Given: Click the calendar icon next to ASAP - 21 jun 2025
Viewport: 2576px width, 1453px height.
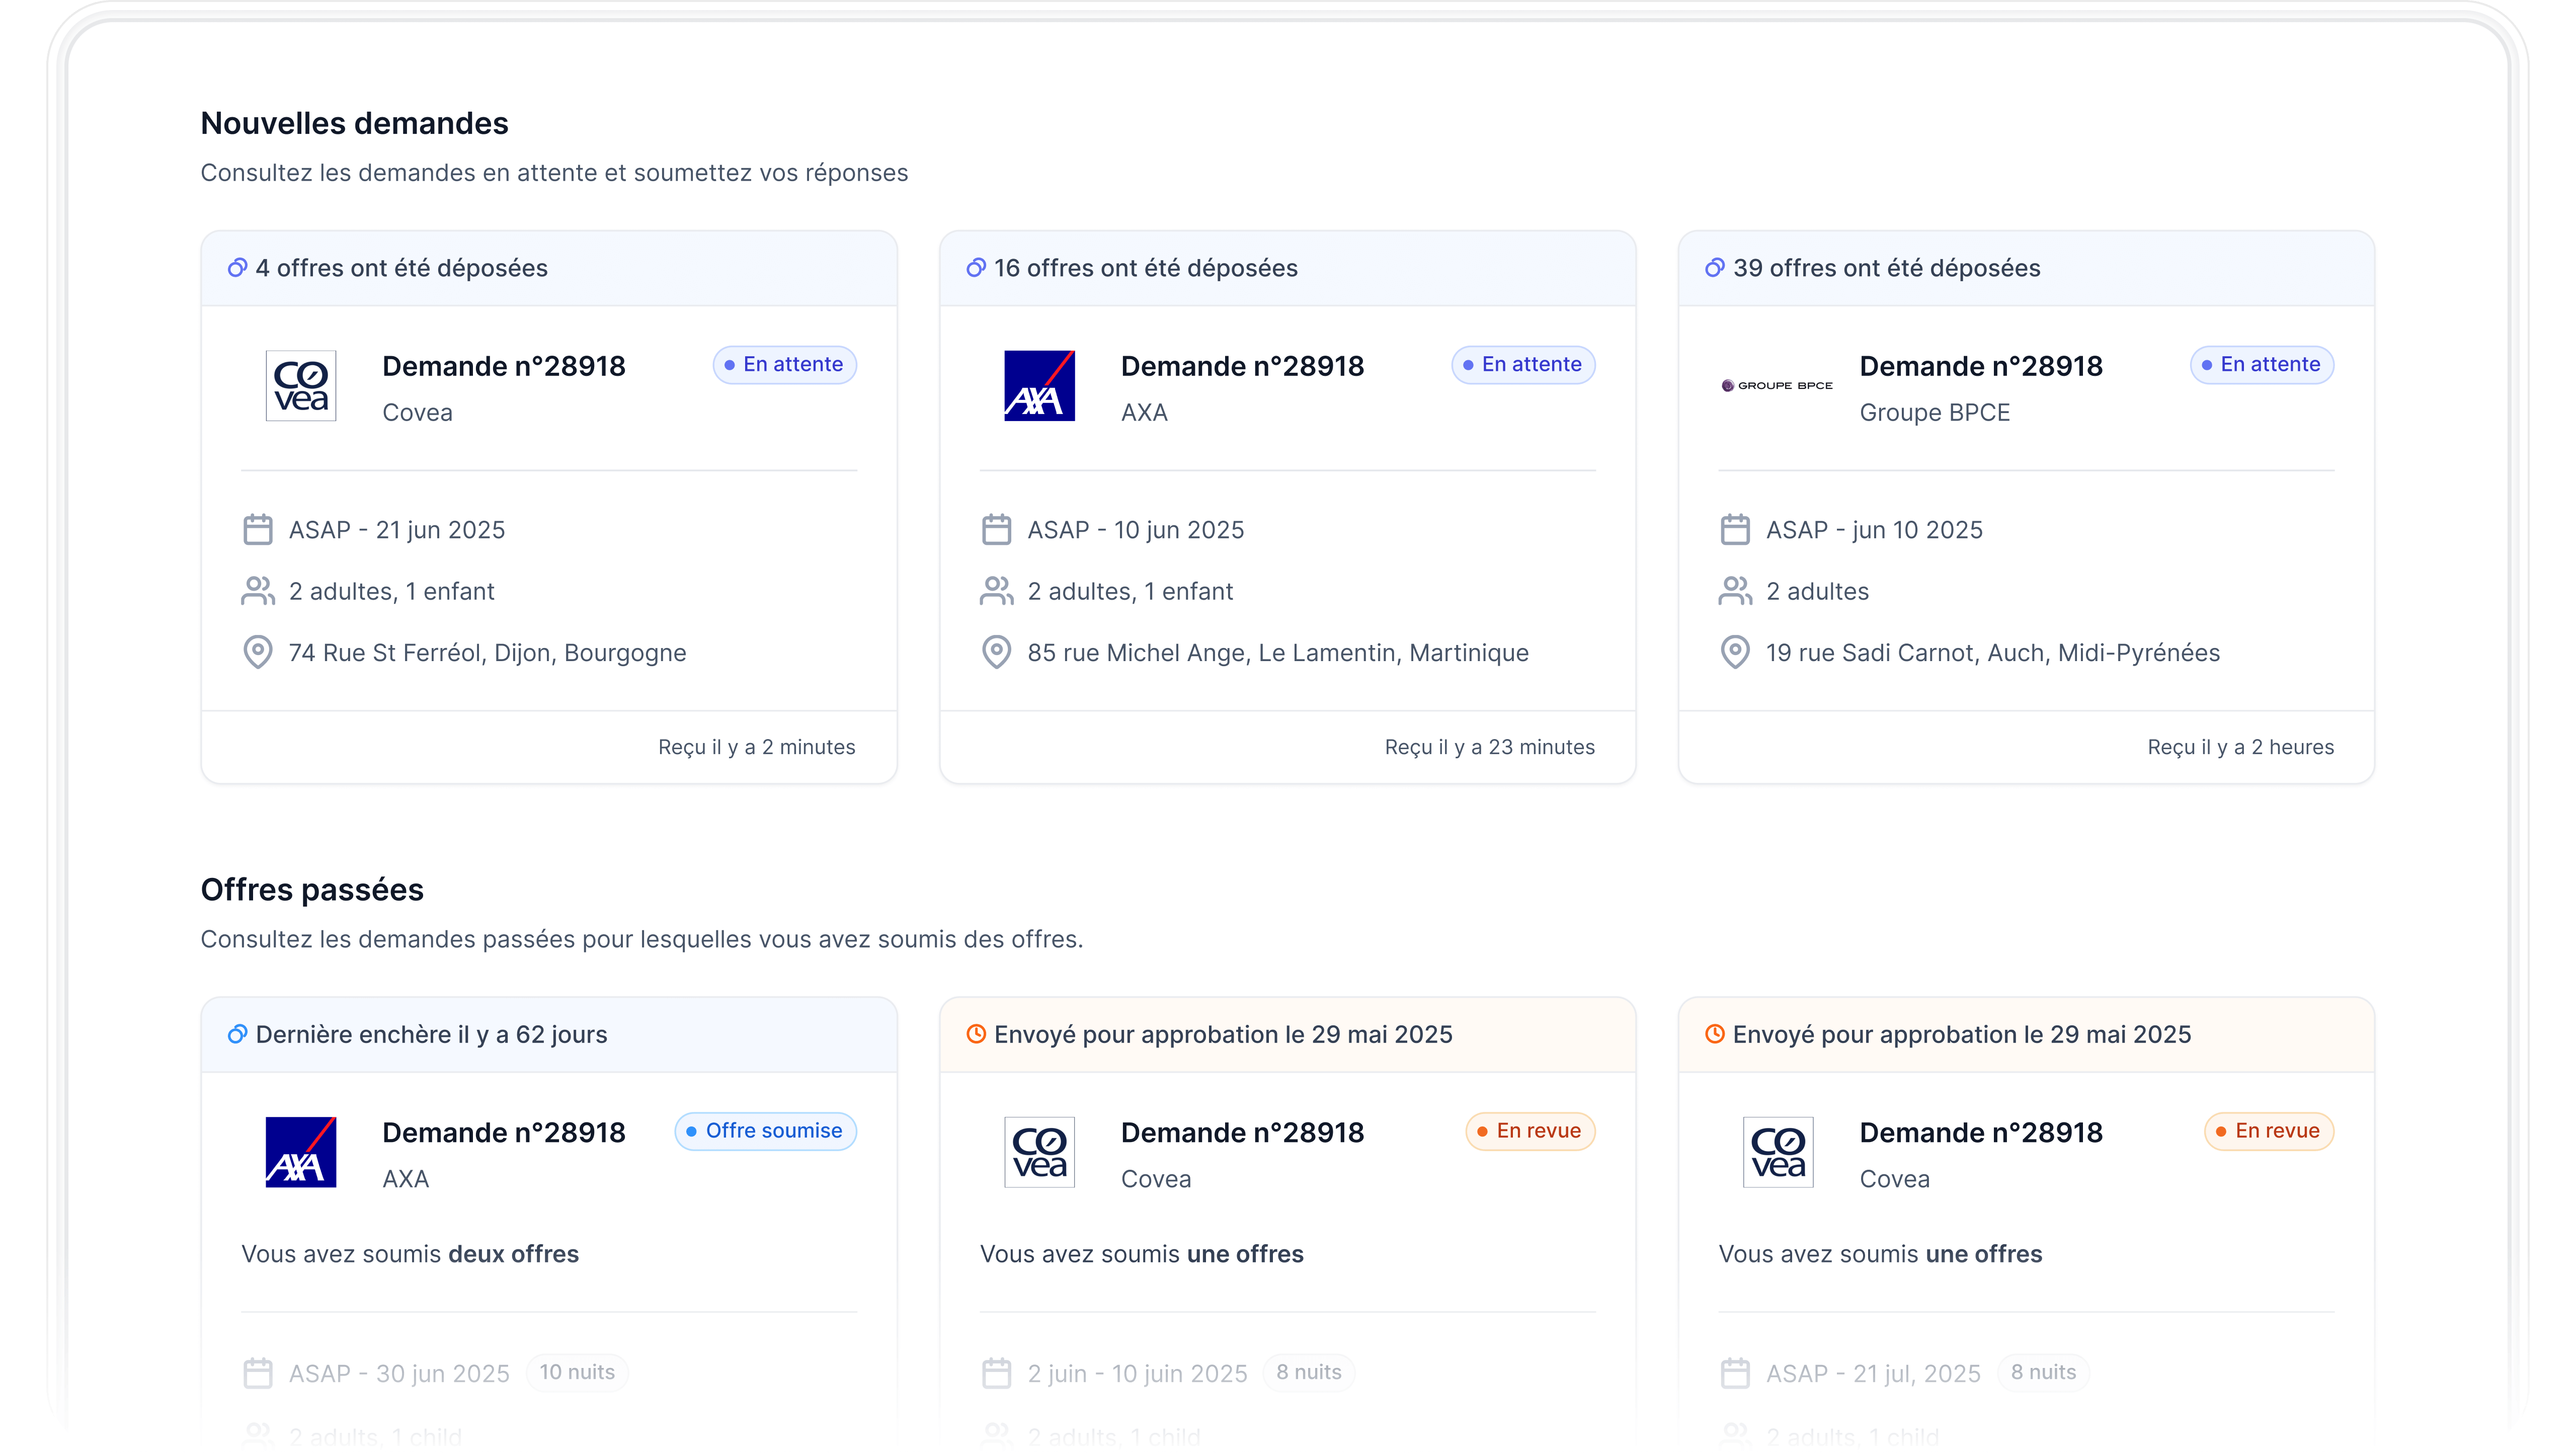Looking at the screenshot, I should [x=258, y=530].
